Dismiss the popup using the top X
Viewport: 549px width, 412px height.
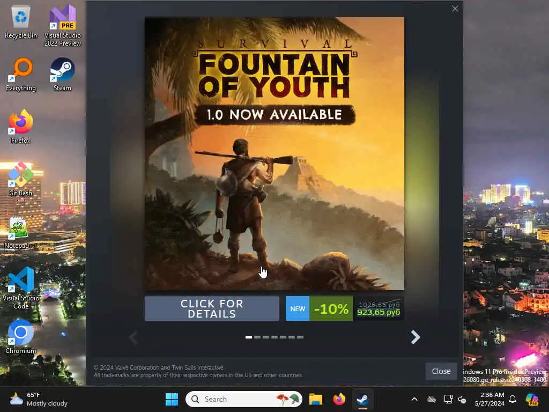455,9
